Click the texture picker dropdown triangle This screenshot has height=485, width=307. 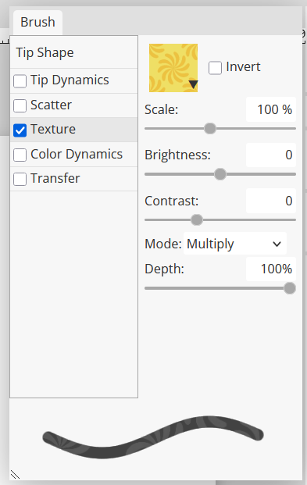(x=193, y=84)
